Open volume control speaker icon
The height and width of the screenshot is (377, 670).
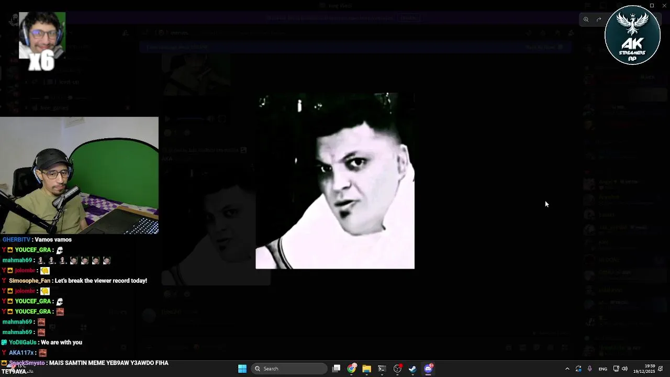[624, 369]
